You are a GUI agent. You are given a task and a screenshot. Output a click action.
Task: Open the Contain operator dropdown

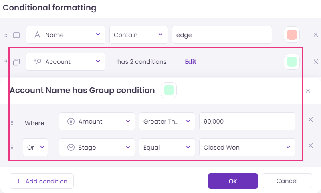coord(139,35)
